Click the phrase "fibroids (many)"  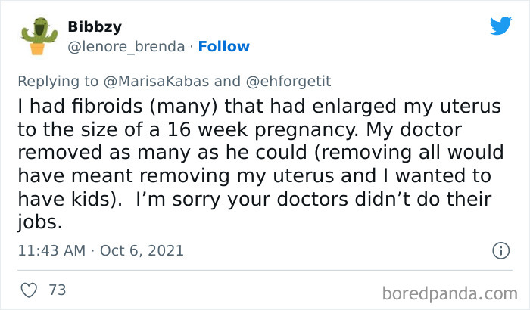coord(135,108)
